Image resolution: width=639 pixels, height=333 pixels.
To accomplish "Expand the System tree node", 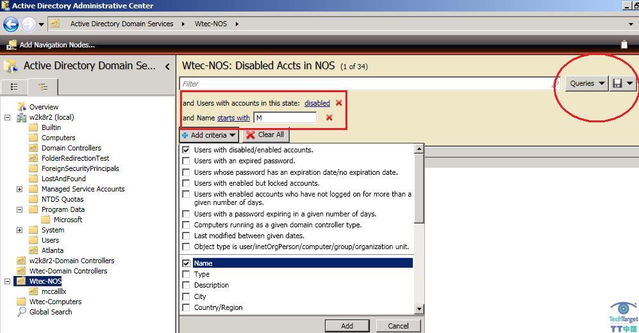I will coord(20,230).
